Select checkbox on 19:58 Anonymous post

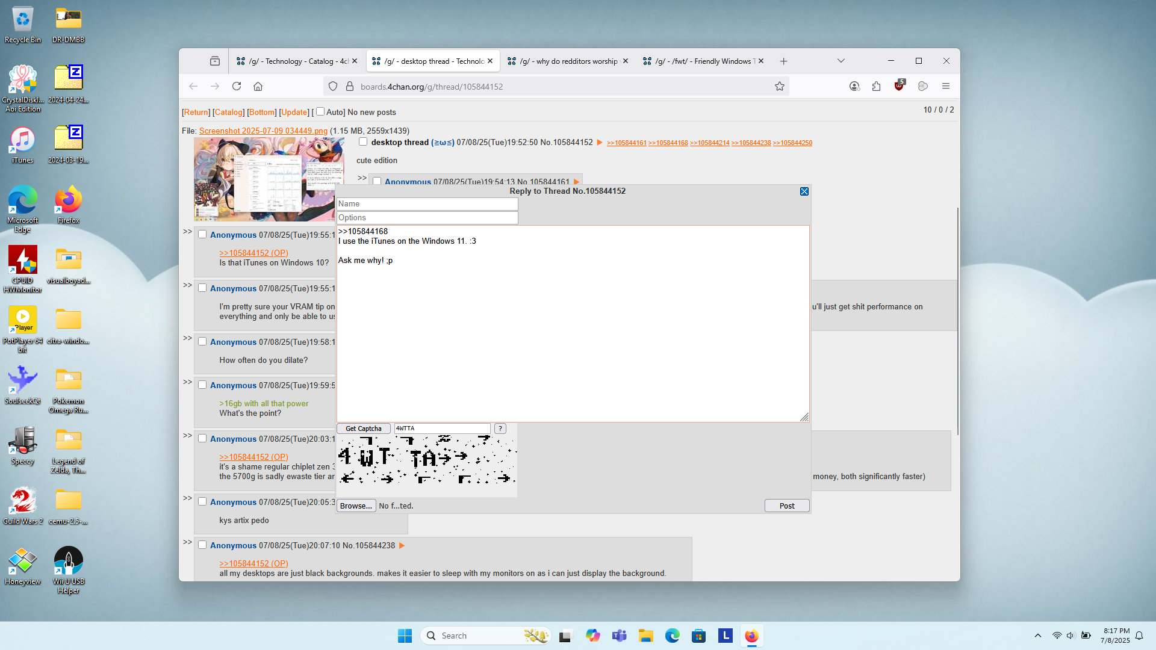(202, 341)
